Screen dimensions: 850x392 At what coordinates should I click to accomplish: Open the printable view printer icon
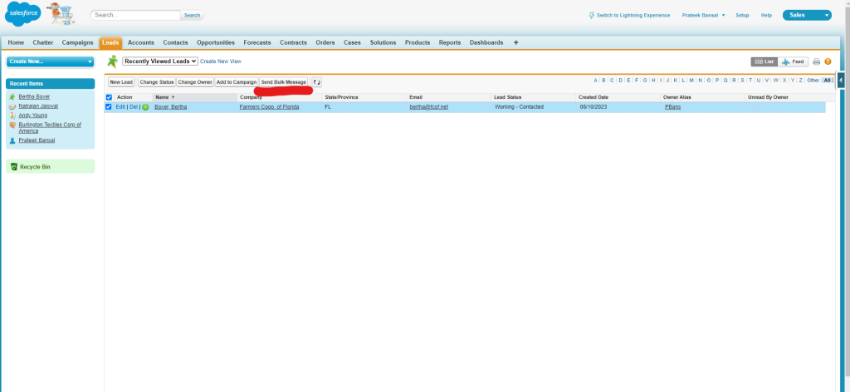tap(817, 61)
